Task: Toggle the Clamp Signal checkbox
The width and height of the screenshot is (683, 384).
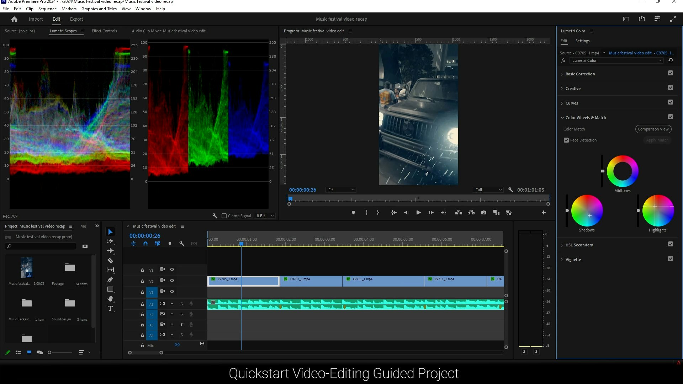Action: pyautogui.click(x=224, y=216)
